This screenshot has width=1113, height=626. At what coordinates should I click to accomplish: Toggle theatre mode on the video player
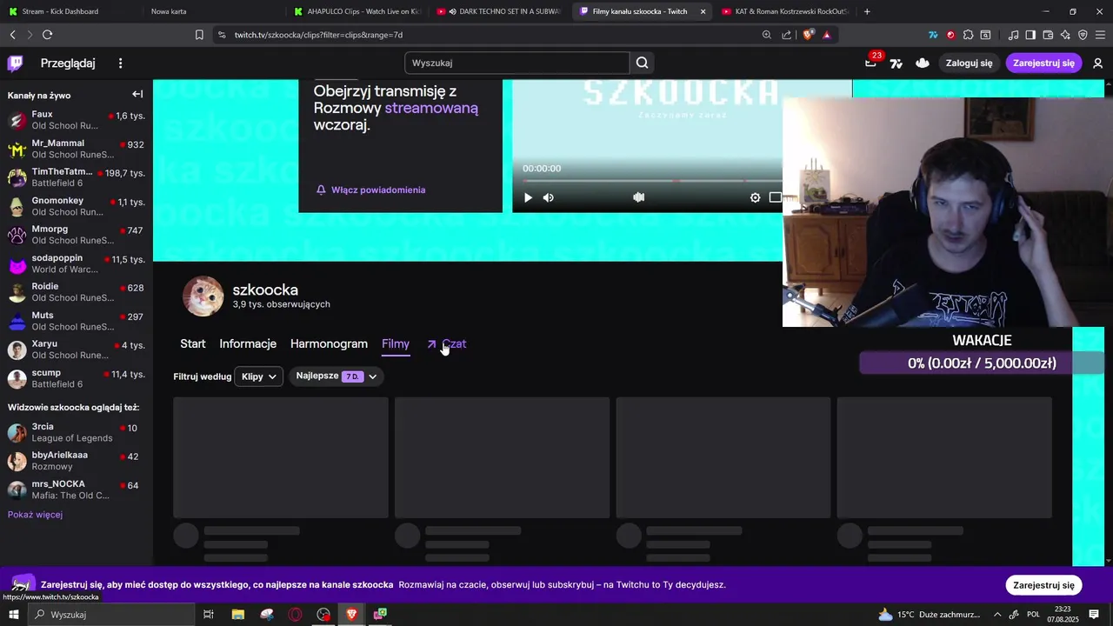click(x=776, y=197)
